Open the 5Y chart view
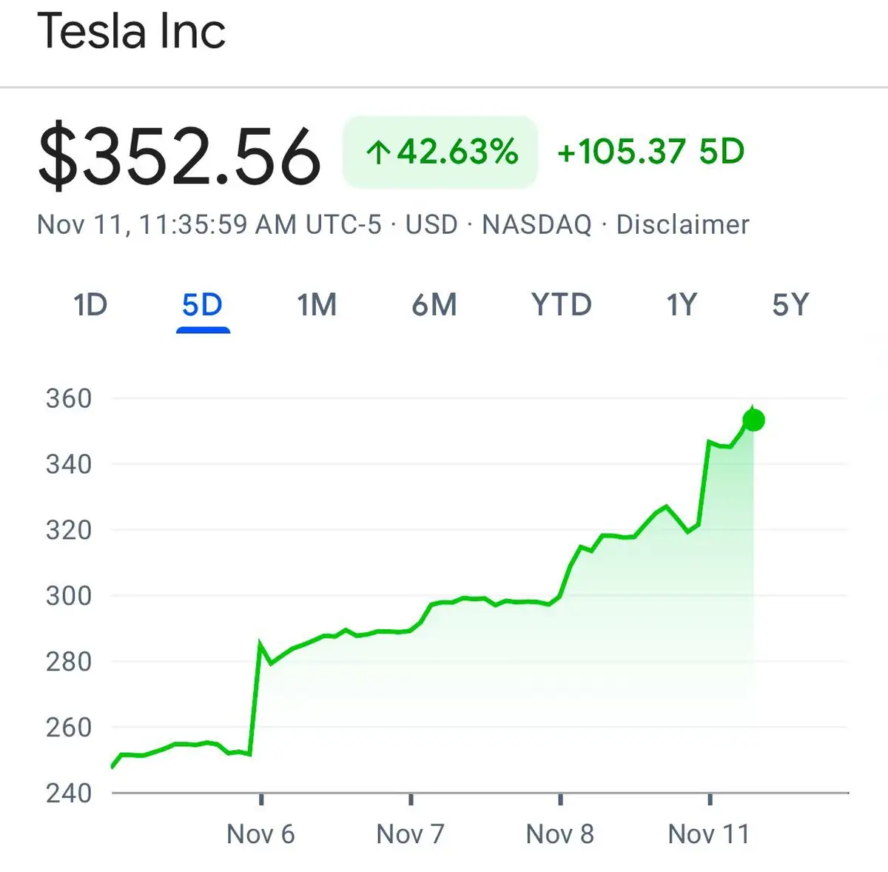The height and width of the screenshot is (872, 888). (x=790, y=305)
